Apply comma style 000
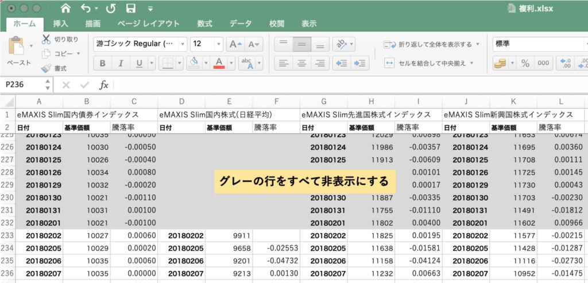This screenshot has height=283, width=588. point(543,63)
